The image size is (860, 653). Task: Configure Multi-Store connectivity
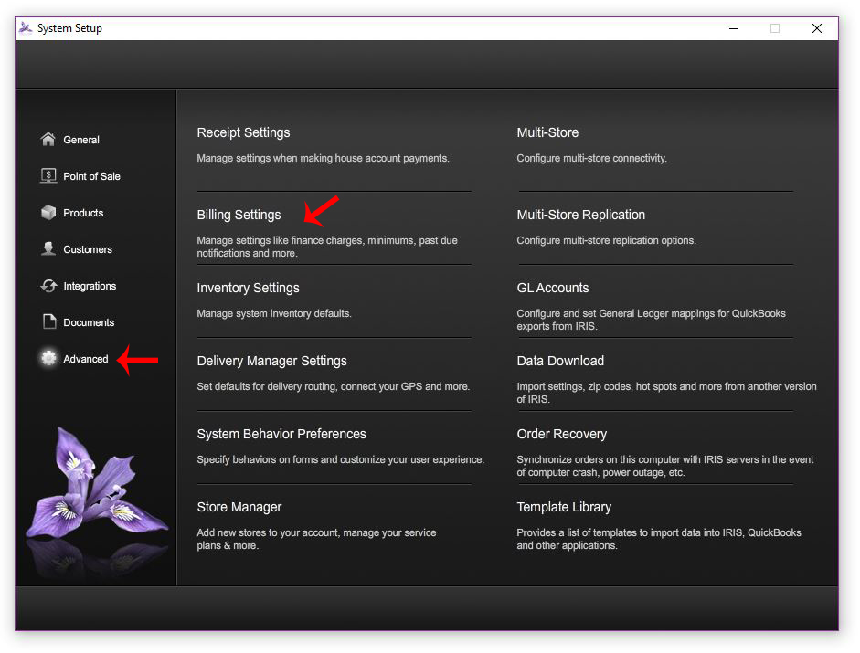pos(547,132)
